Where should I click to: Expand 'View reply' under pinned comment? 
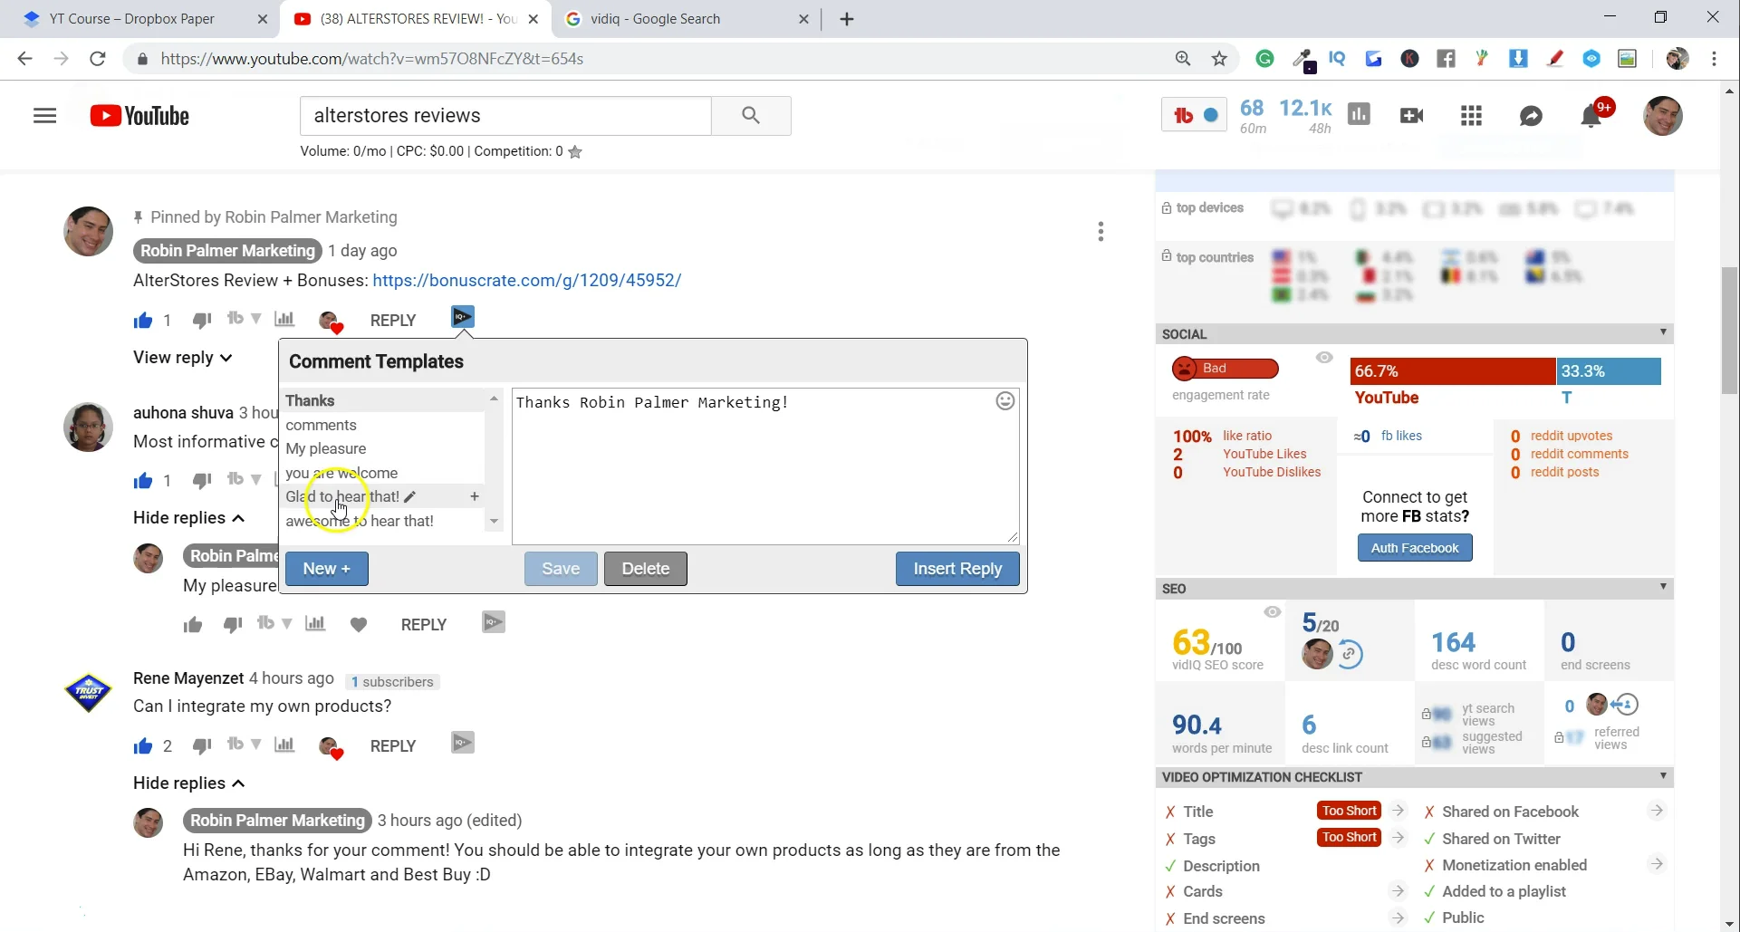coord(183,358)
